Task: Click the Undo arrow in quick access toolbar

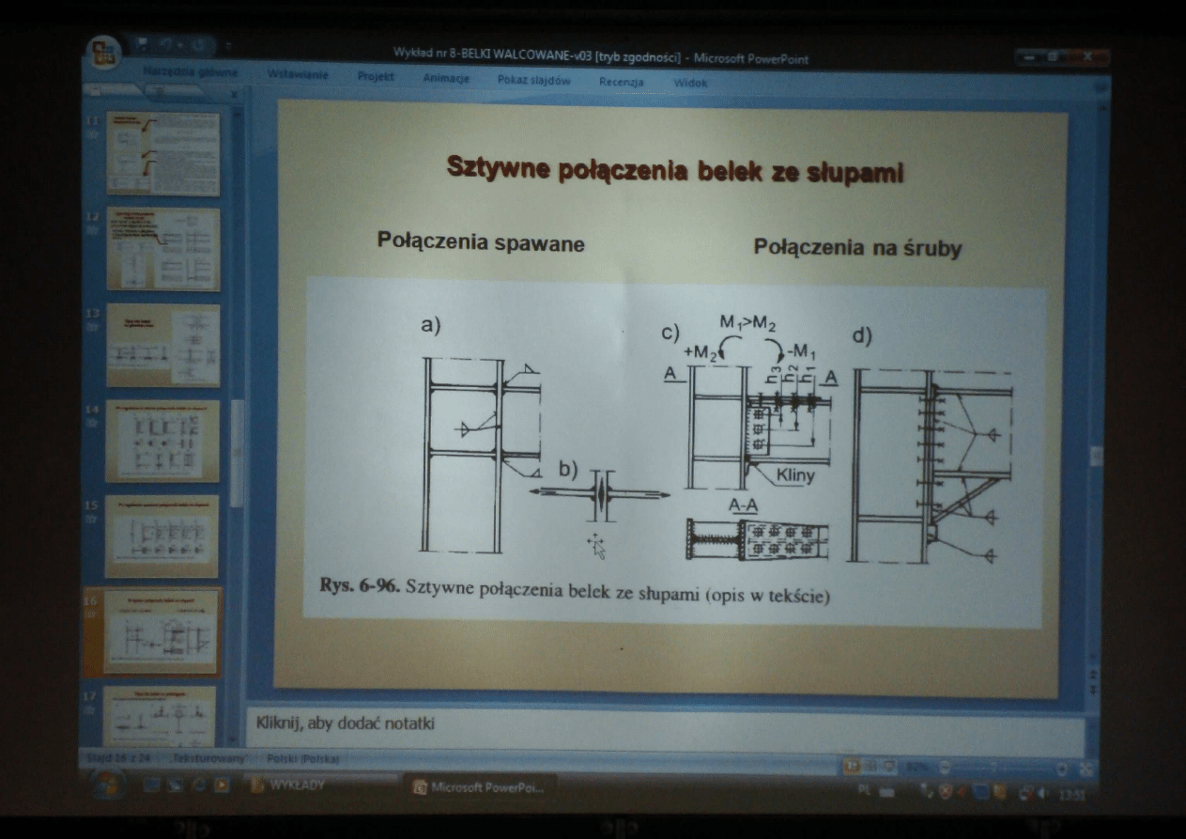Action: (x=166, y=45)
